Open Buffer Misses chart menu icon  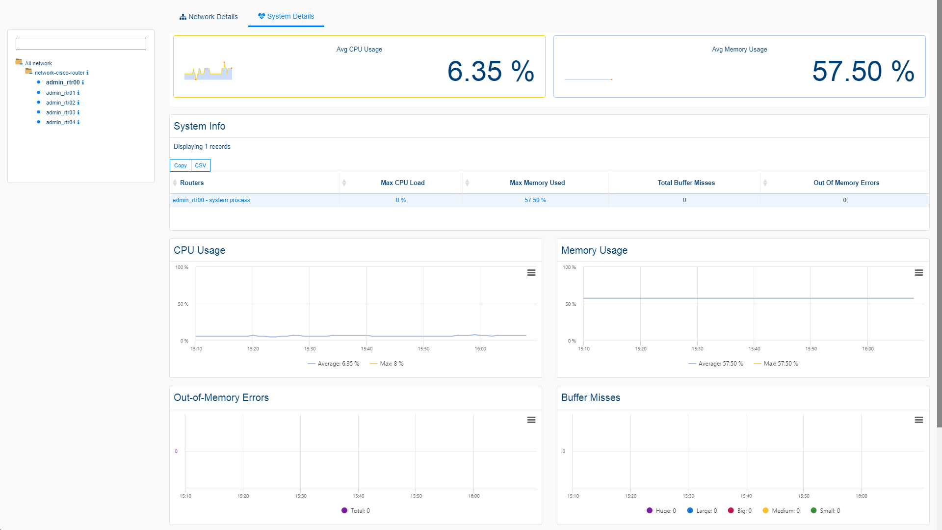[918, 420]
